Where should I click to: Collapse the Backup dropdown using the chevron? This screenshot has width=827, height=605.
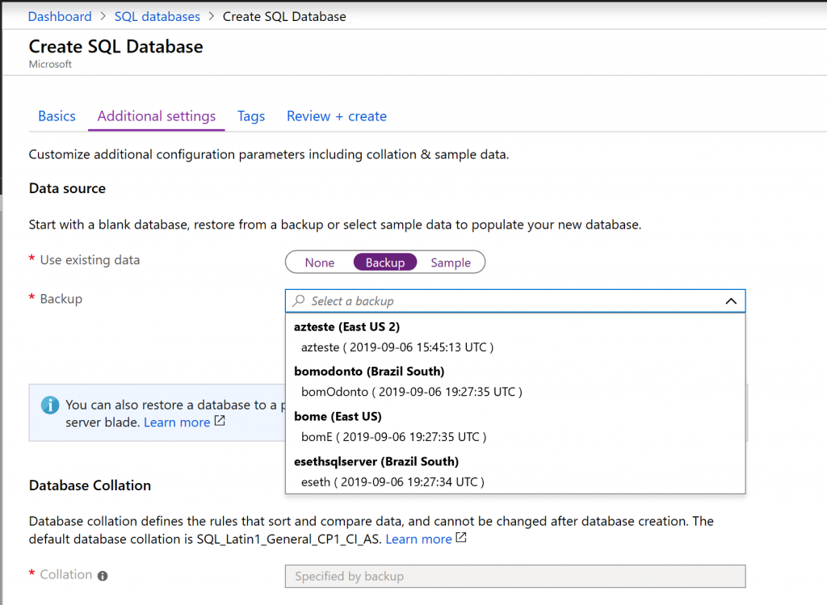pyautogui.click(x=730, y=301)
